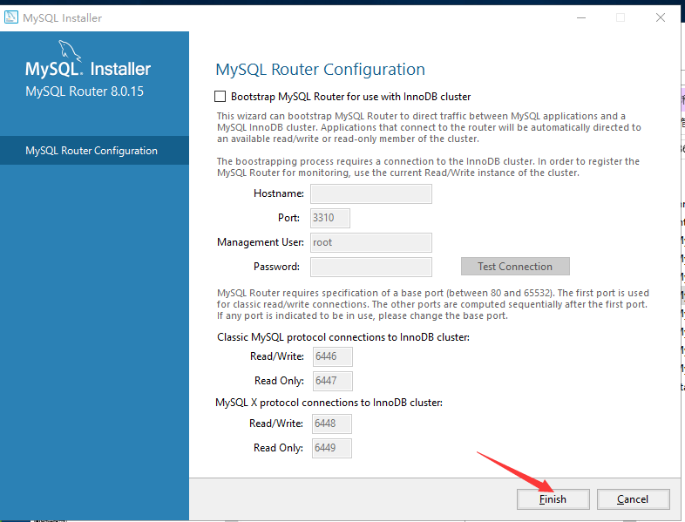Click the MySQL Installer title bar icon

coord(11,17)
